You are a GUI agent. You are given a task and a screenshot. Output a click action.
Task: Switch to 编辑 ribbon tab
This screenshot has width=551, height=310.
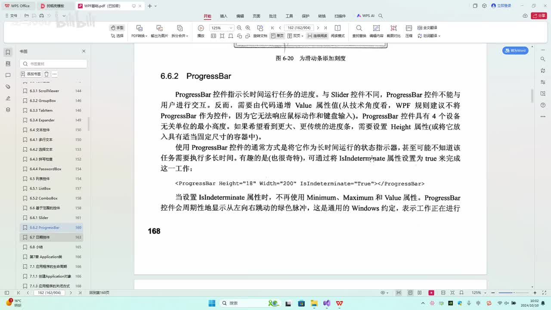tap(240, 16)
